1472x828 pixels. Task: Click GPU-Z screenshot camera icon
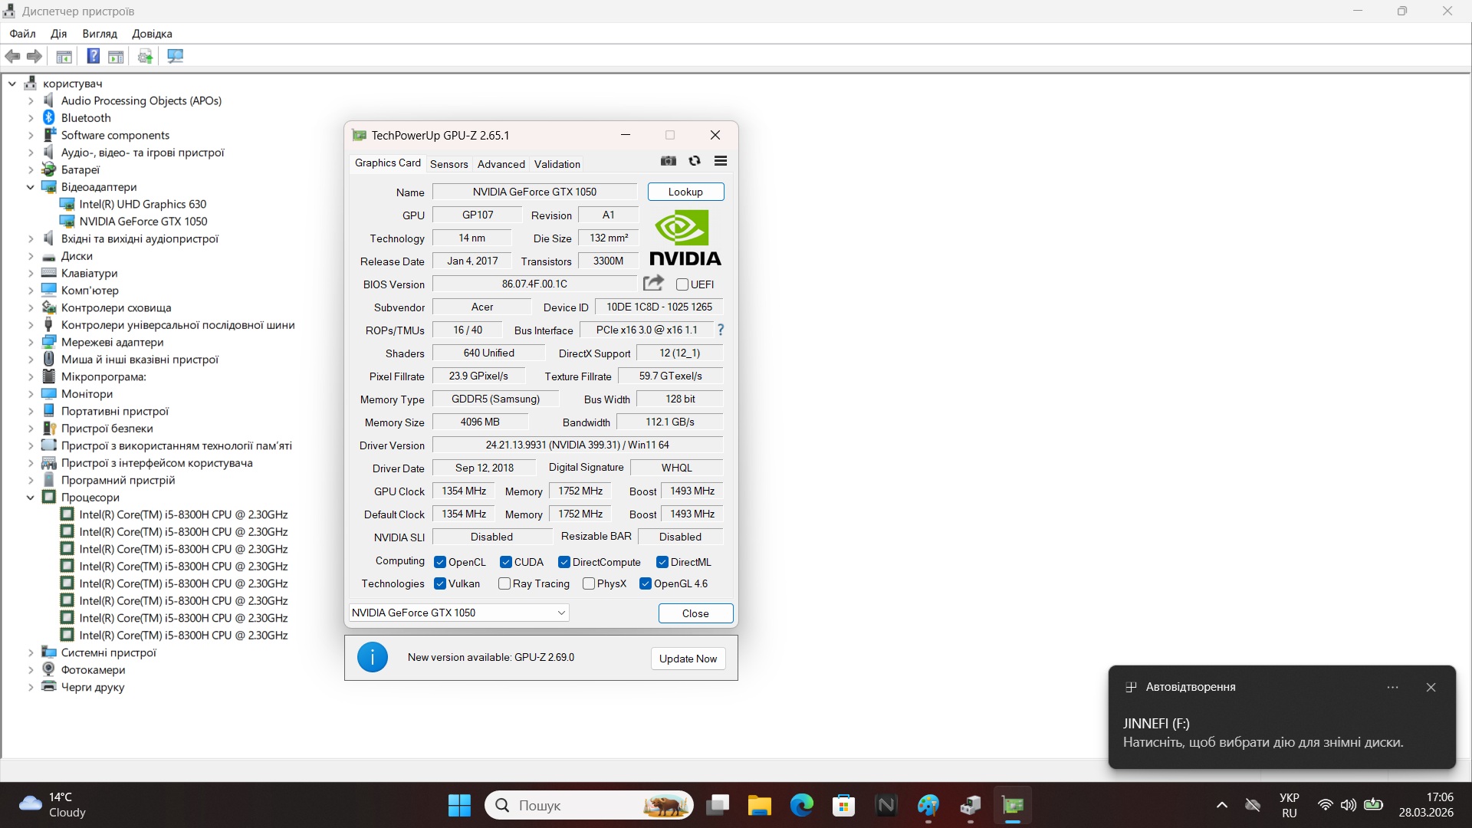tap(669, 161)
